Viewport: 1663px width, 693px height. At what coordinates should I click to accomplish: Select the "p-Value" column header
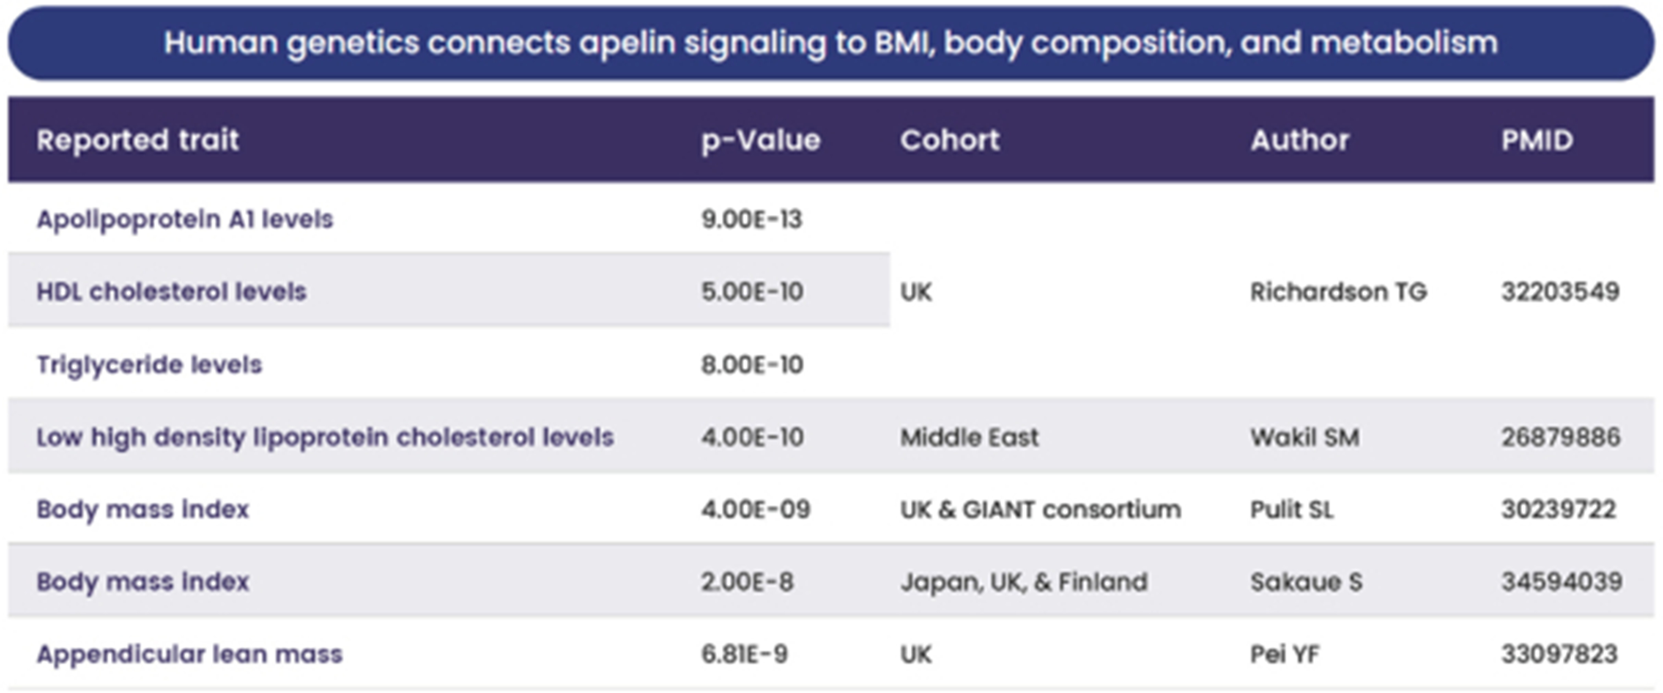click(761, 140)
